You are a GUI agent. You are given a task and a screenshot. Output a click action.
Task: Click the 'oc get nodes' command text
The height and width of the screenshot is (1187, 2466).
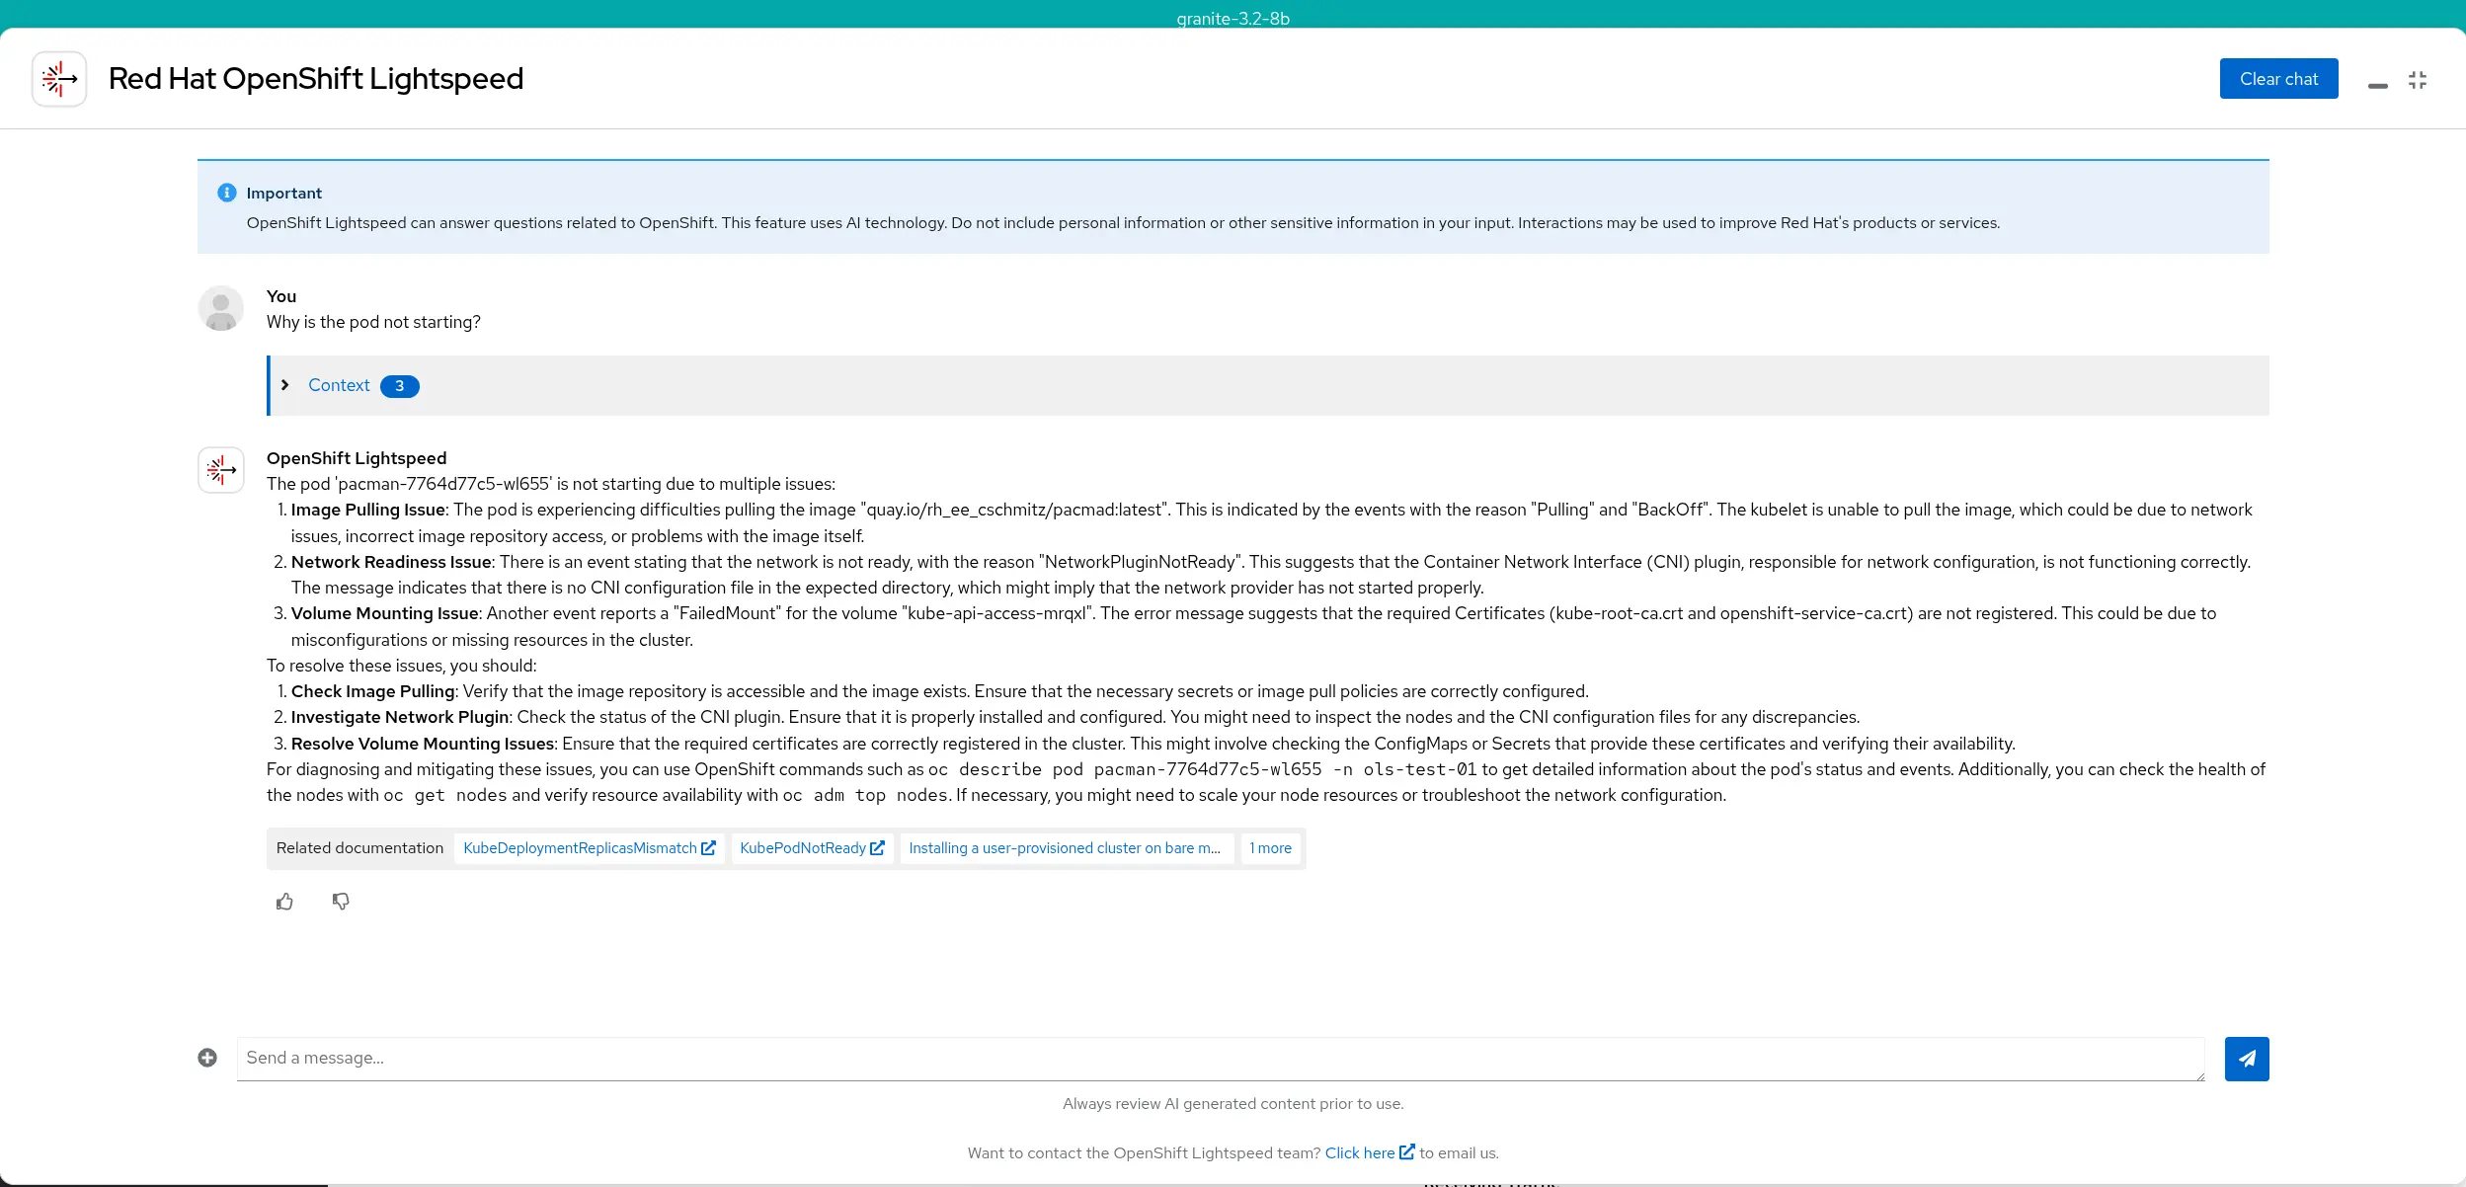point(445,795)
